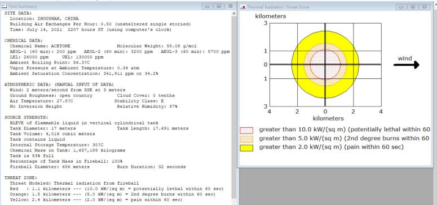This screenshot has width=437, height=205.
Task: Click 'AEGL-2 (60 min): 3200 ppm' value
Action: pos(118,51)
